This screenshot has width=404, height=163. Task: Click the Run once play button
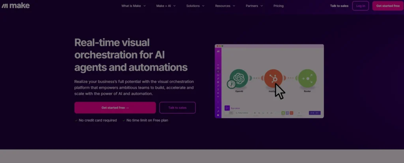point(227,108)
